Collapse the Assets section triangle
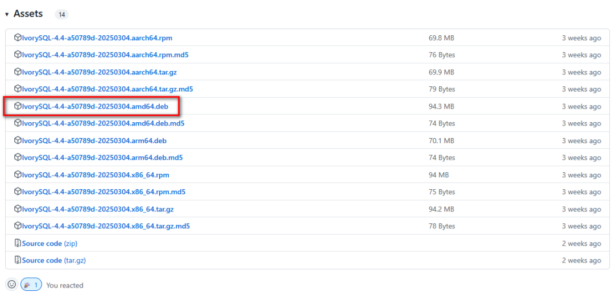614x296 pixels. 7,14
